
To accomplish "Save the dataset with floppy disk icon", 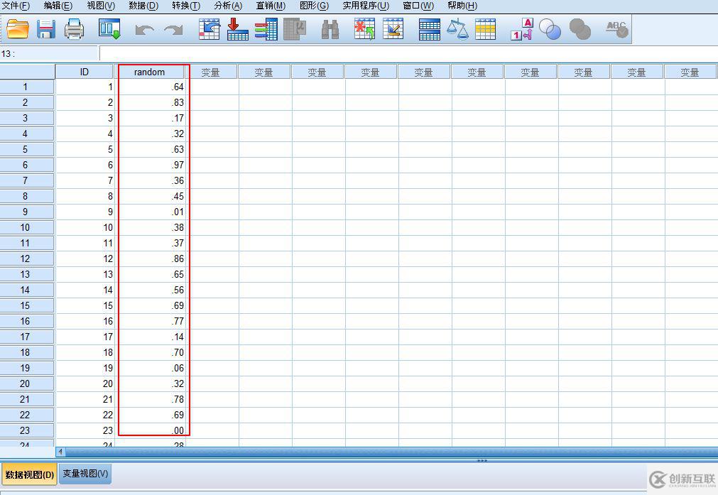I will coord(46,29).
